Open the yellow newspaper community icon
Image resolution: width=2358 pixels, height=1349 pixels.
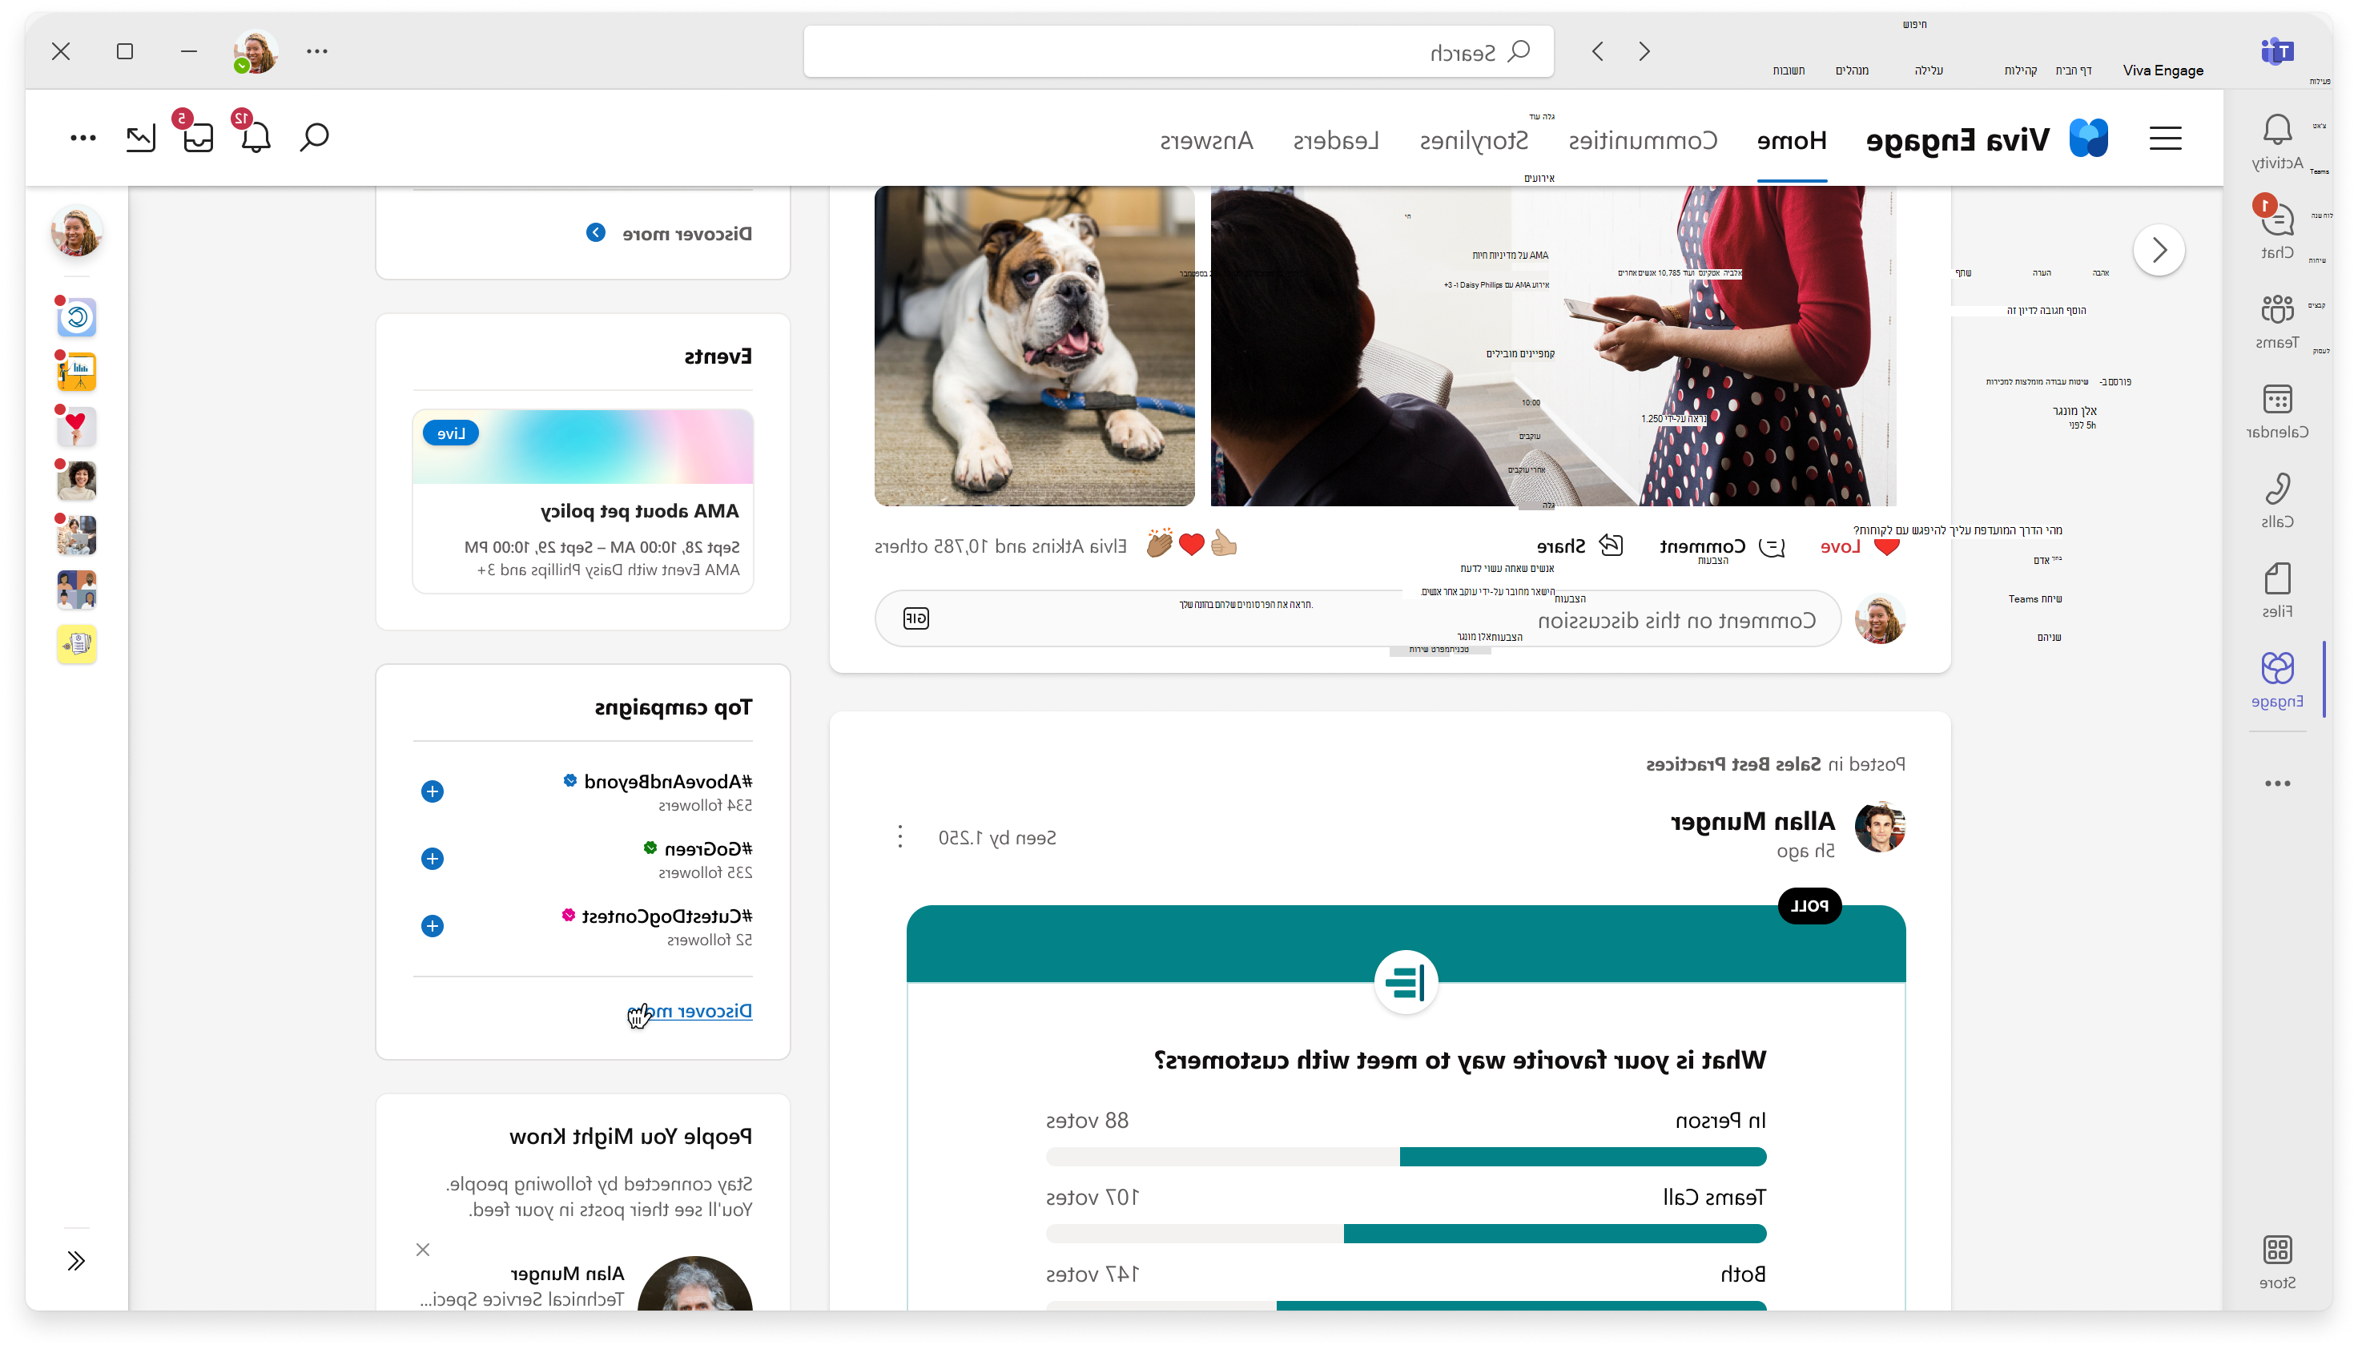point(77,644)
